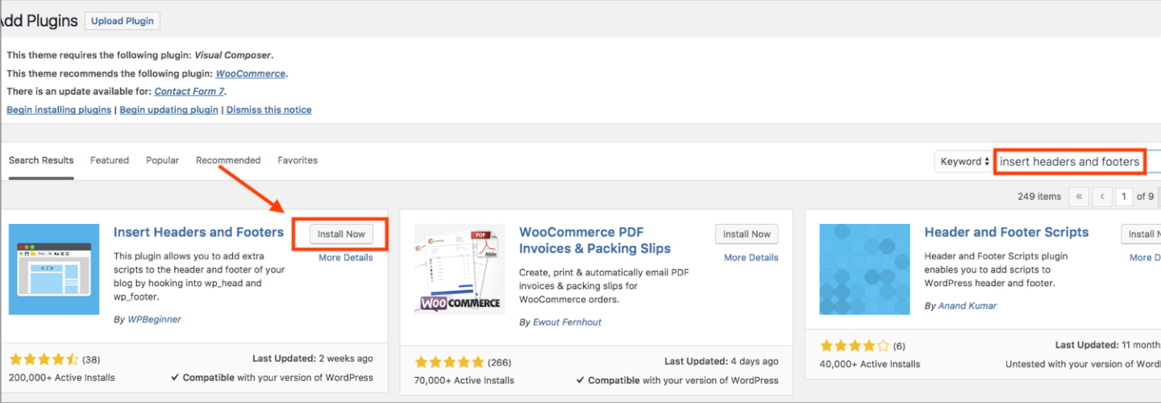The width and height of the screenshot is (1161, 403).
Task: Click star rating of Header and Footer Scripts
Action: (x=854, y=347)
